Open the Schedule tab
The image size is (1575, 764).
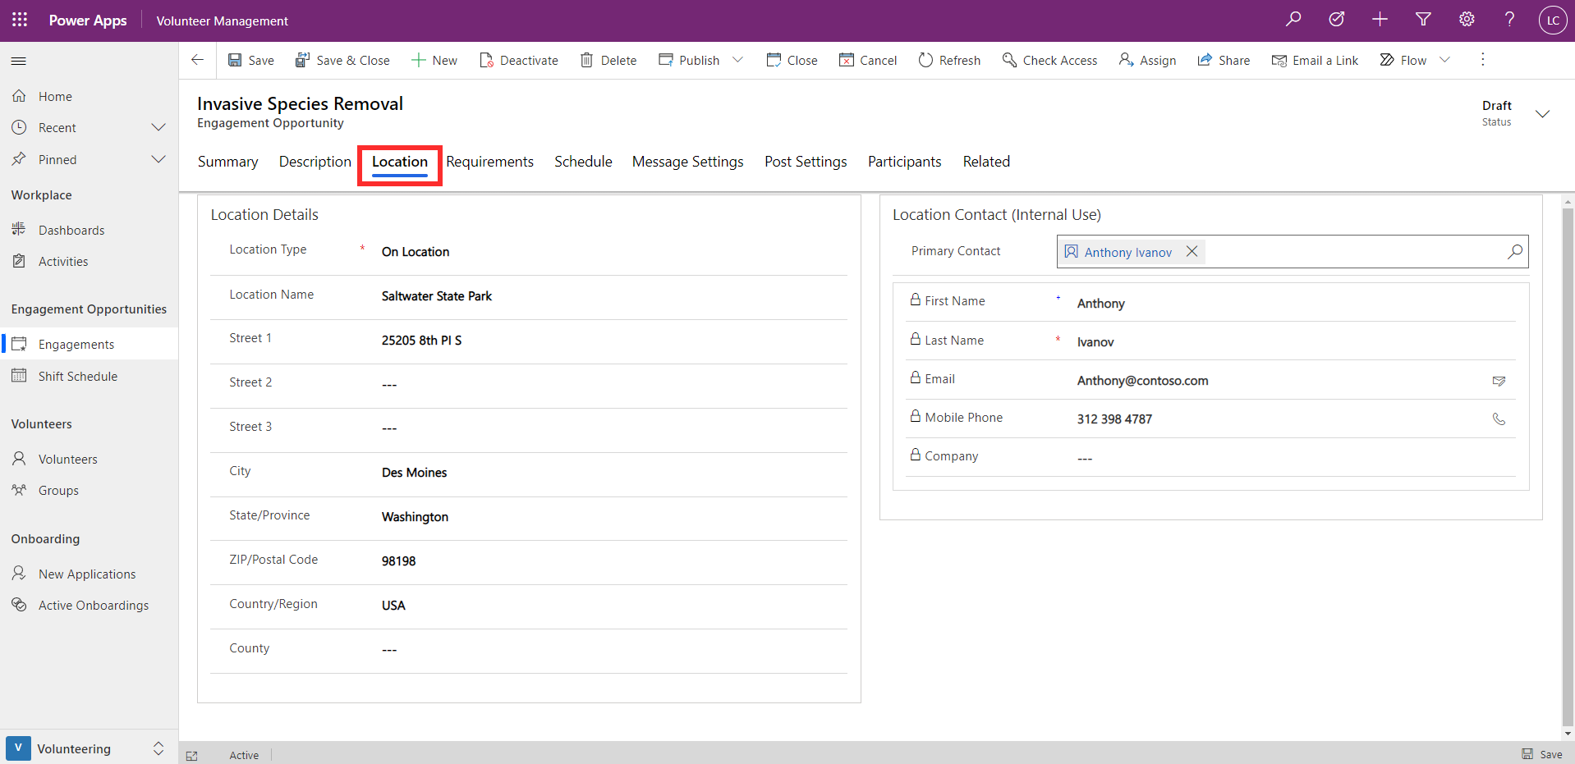click(583, 162)
